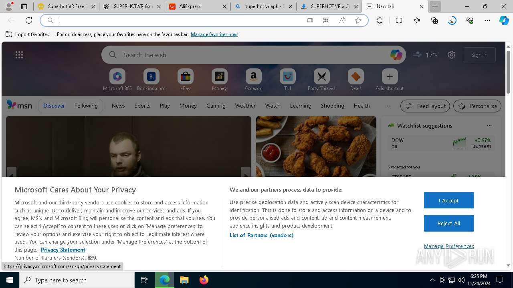Open the Forty Thieves shortcut tile

[x=321, y=80]
